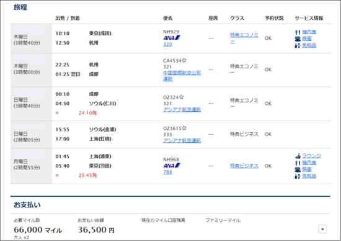Open aircraft type 788 link
The width and height of the screenshot is (341, 241).
point(167,172)
